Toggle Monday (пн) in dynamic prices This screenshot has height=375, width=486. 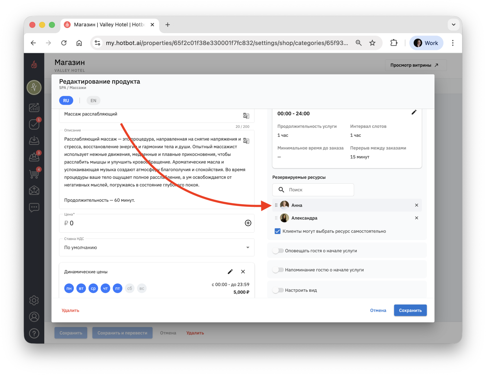[x=69, y=288]
